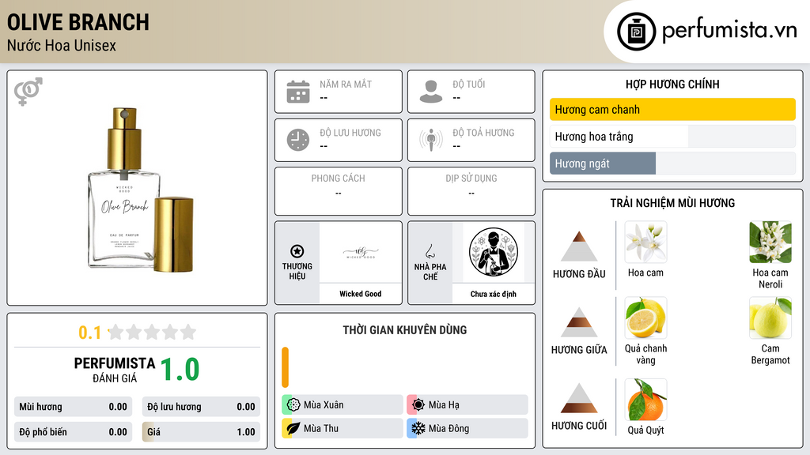
Task: Open the Chưa xác định perfumer link
Action: 494,294
